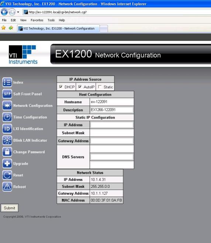Click the Host Configuration header
This screenshot has height=243, width=211.
pos(95,94)
